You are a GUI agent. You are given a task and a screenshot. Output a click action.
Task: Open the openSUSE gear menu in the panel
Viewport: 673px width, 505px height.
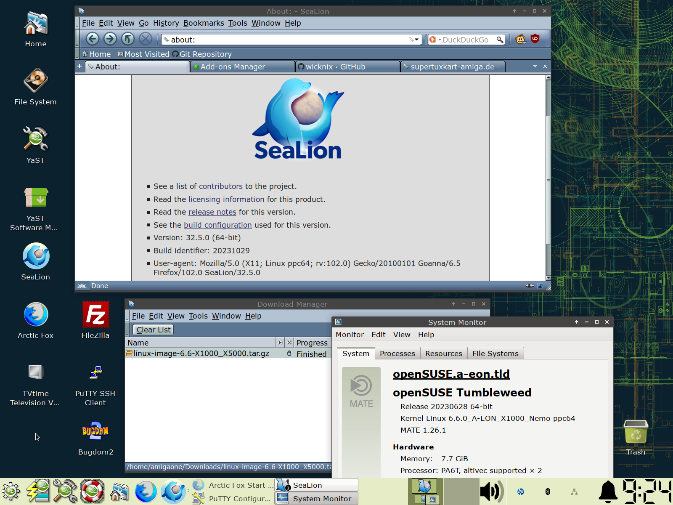(x=11, y=492)
